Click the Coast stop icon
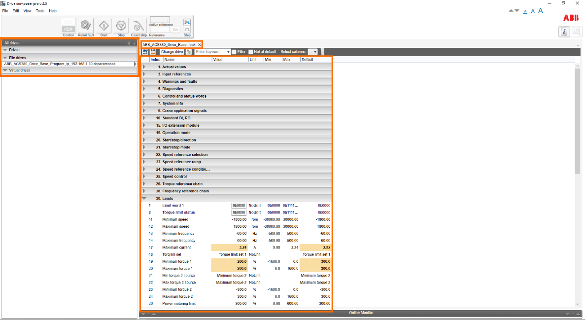The height and width of the screenshot is (320, 585). (x=138, y=26)
